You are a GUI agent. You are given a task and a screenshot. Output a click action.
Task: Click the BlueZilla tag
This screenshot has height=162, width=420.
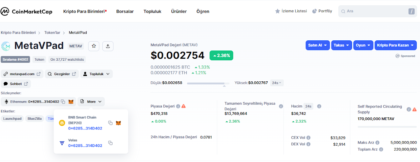tap(34, 118)
